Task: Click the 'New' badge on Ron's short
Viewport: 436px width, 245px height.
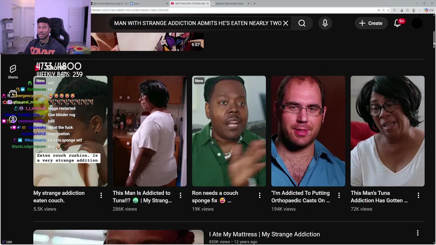Action: (199, 81)
